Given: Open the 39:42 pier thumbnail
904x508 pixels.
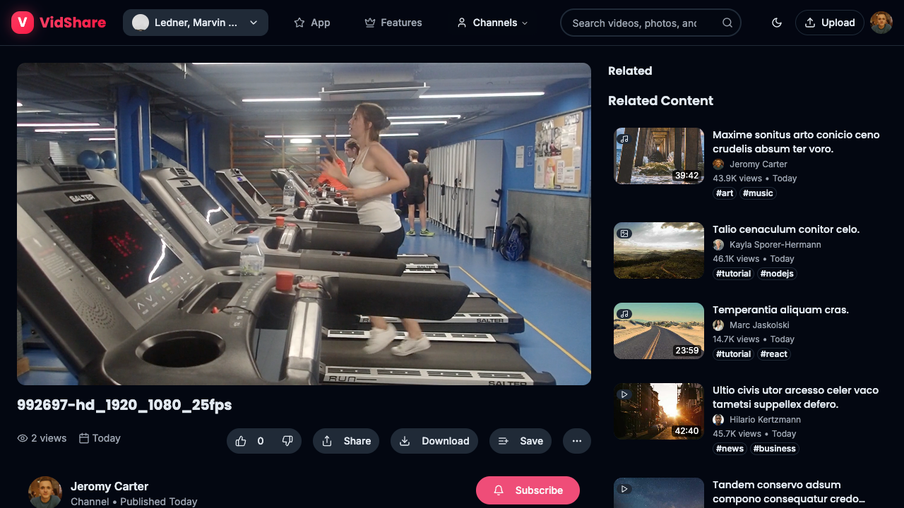Looking at the screenshot, I should tap(659, 156).
